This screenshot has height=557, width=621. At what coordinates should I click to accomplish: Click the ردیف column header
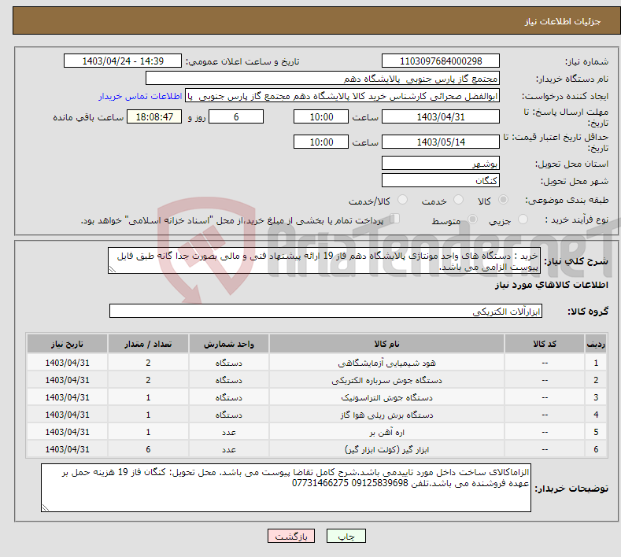pos(596,344)
